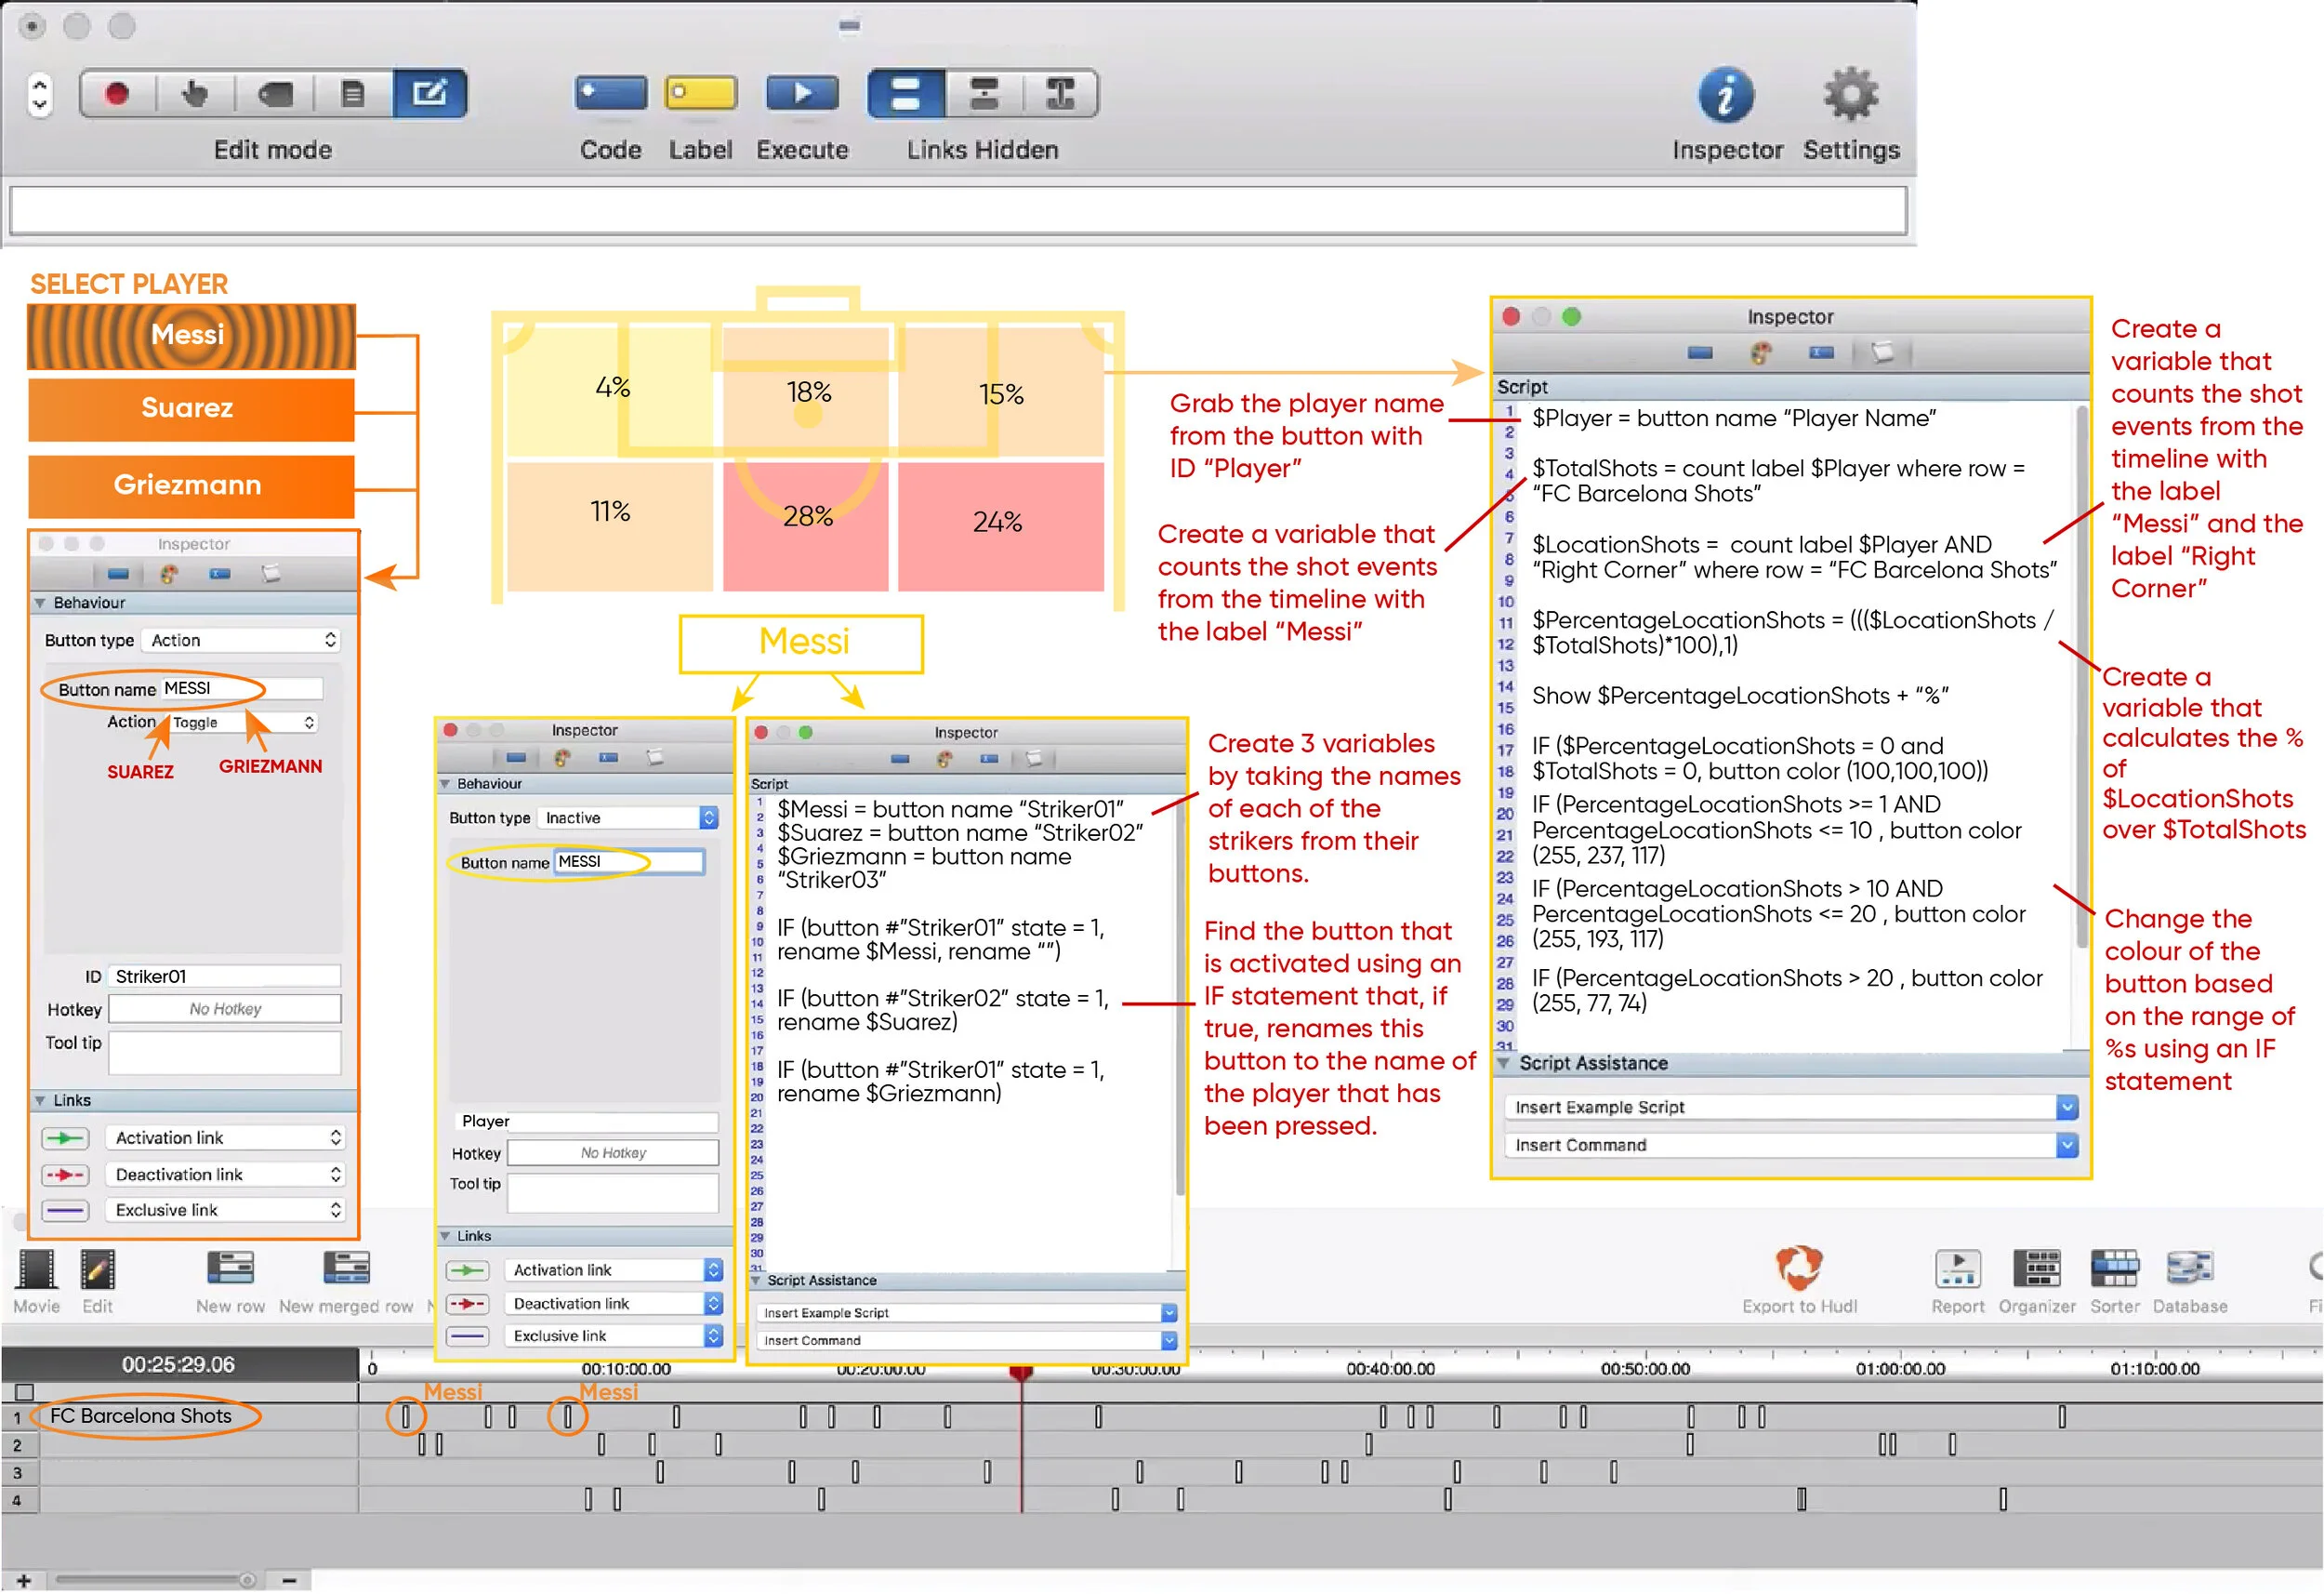
Task: Click the timeline zoom slider
Action: 155,1582
